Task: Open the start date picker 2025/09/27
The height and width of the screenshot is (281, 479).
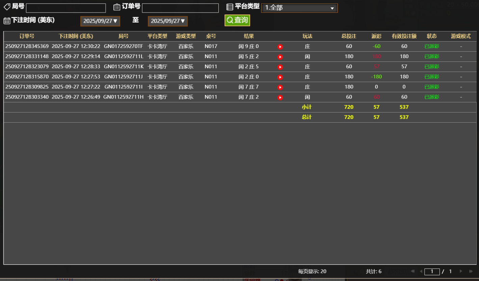Action: (100, 21)
